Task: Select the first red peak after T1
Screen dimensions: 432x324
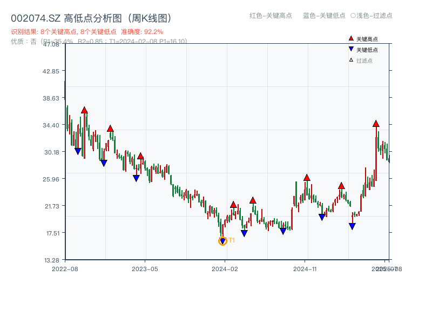Action: point(233,205)
